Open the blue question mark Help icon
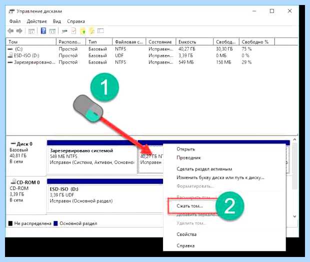The image size is (310, 262). coord(43,31)
